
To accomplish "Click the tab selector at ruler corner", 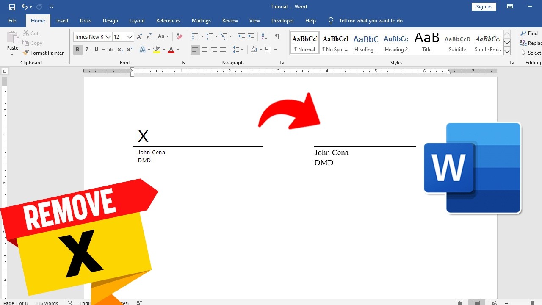I will coord(5,72).
